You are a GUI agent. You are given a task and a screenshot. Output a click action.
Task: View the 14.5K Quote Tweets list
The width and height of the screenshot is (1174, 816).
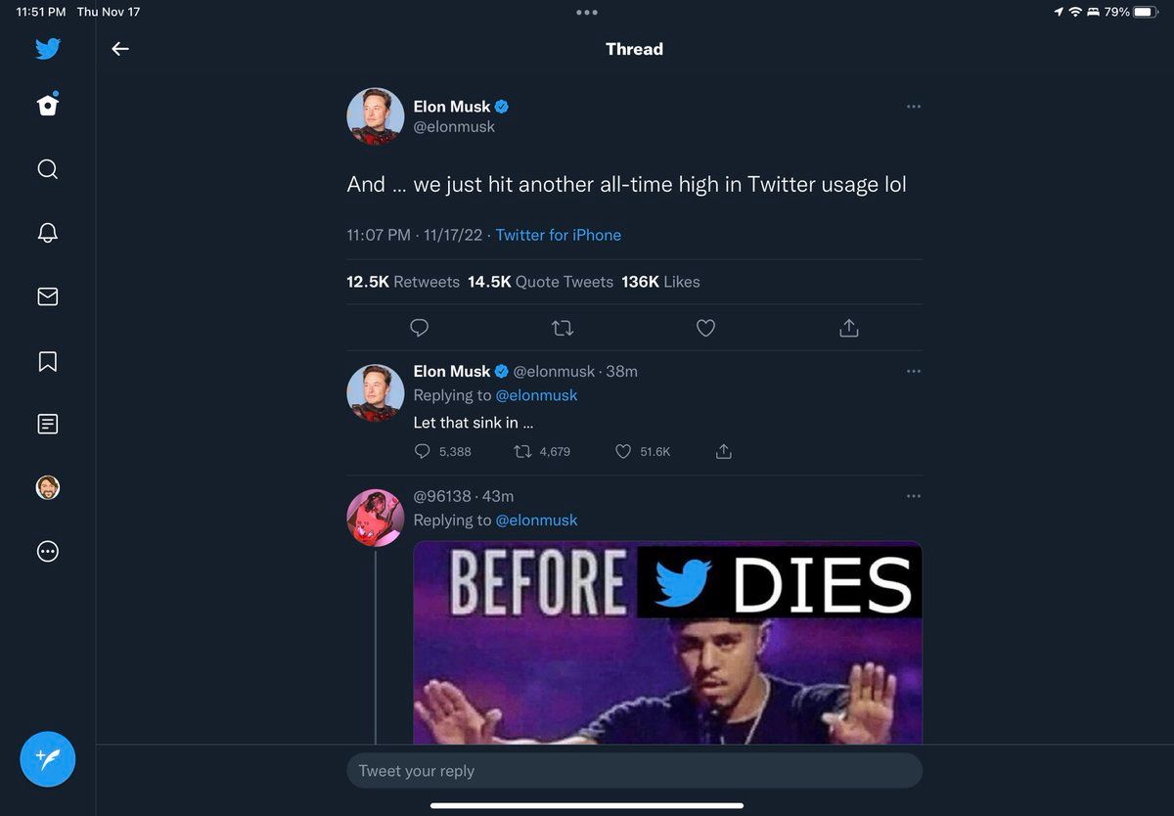[x=540, y=282]
